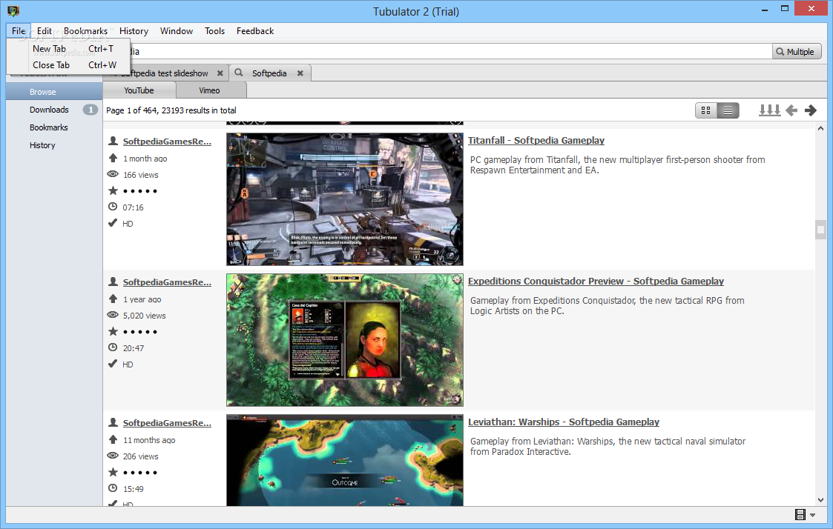This screenshot has height=529, width=833.
Task: Go to previous results page arrow
Action: pos(791,110)
